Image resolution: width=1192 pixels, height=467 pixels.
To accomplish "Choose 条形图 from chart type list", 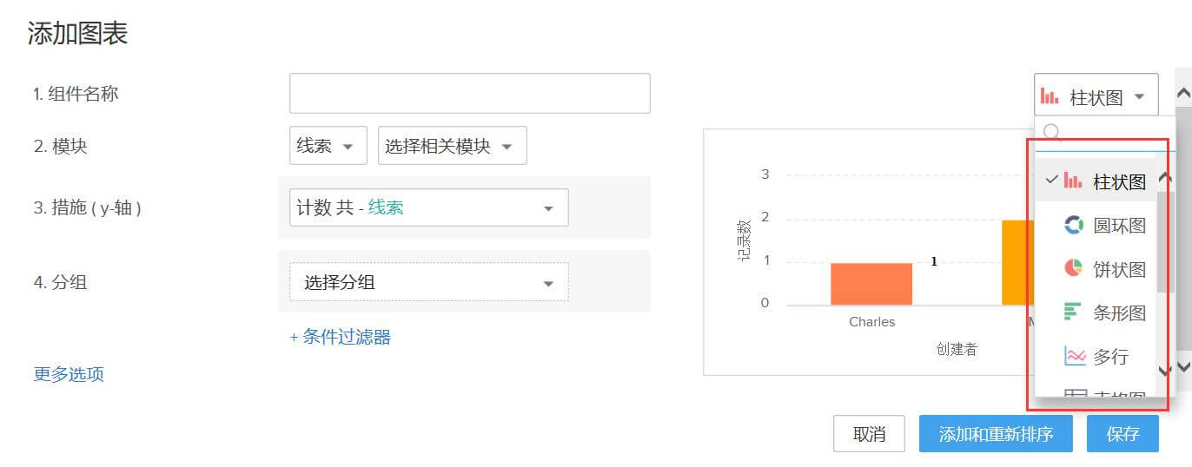I will (1096, 312).
